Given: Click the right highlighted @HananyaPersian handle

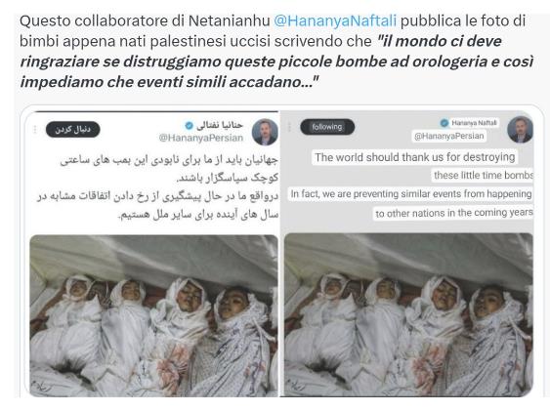Looking at the screenshot, I should 449,136.
